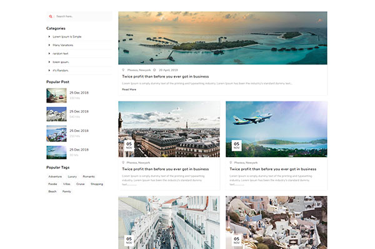This screenshot has height=249, width=375.
Task: Click arrow beside 'lorem ipsum.' category
Action: tap(49, 62)
